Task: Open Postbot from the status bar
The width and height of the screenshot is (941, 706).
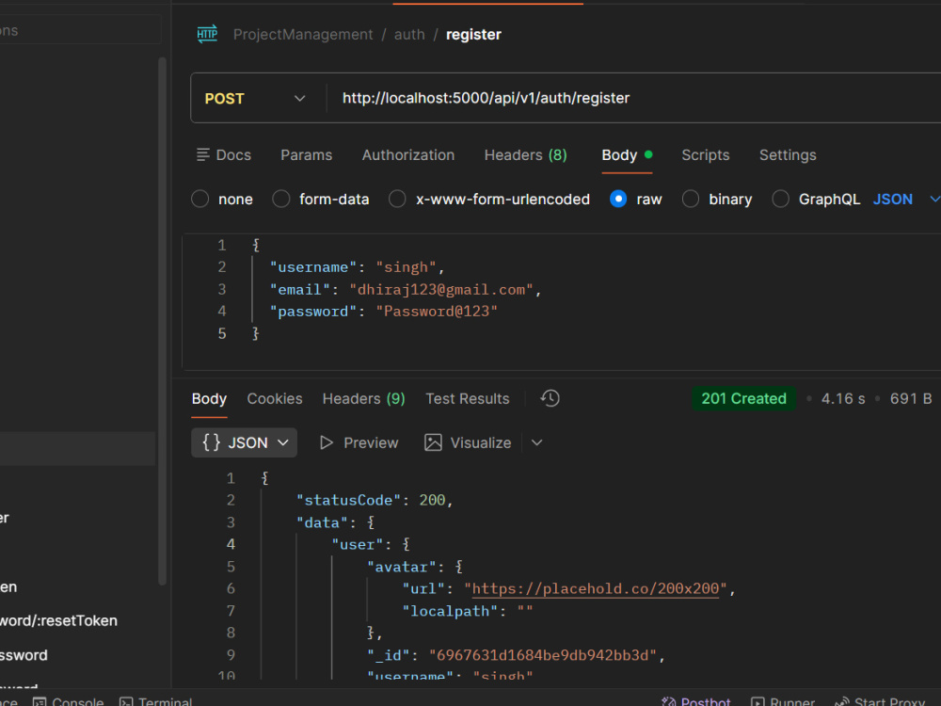Action: [695, 702]
